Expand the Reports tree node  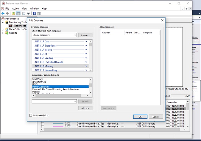pyautogui.click(x=3, y=33)
